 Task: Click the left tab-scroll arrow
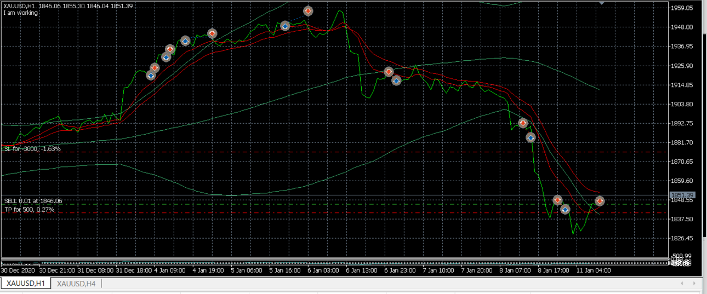click(682, 283)
